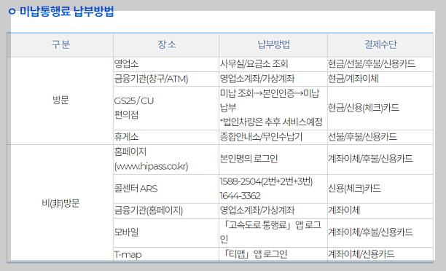
Task: Click the '편의점' text
Action: pyautogui.click(x=126, y=115)
